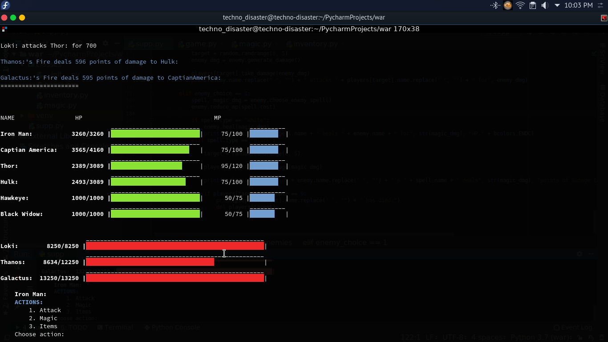Click 'Captian America:' row name

pos(29,150)
